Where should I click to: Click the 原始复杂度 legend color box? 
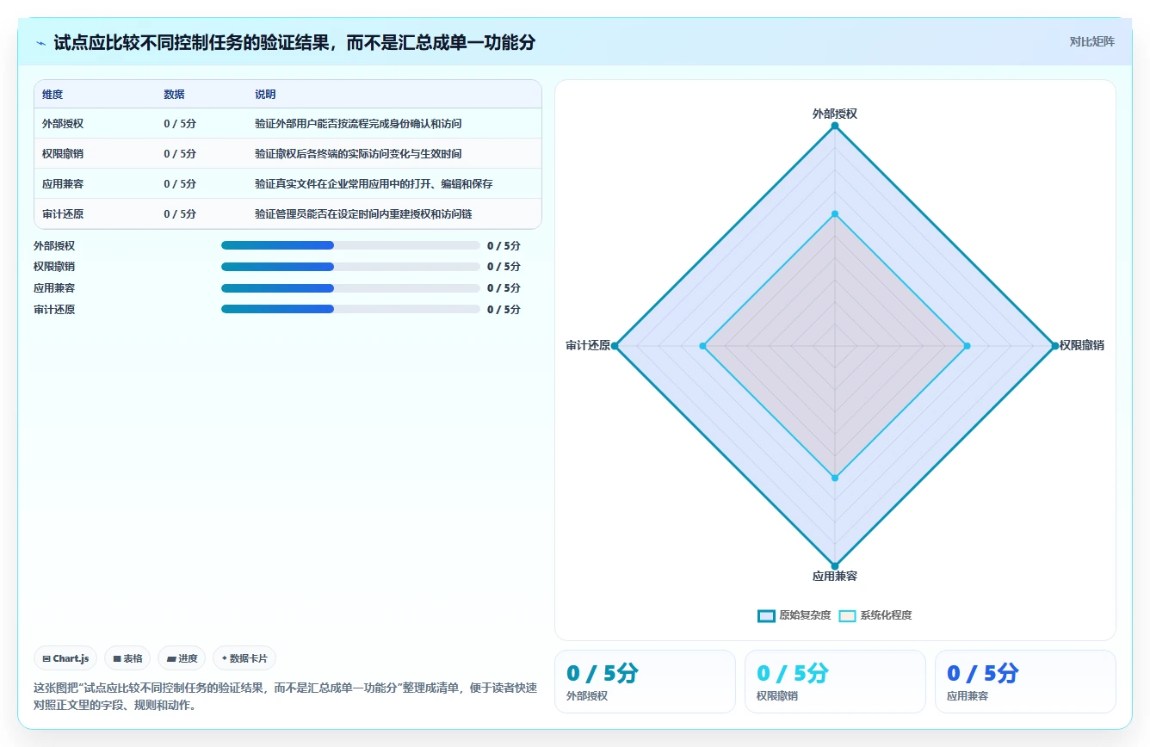point(766,615)
